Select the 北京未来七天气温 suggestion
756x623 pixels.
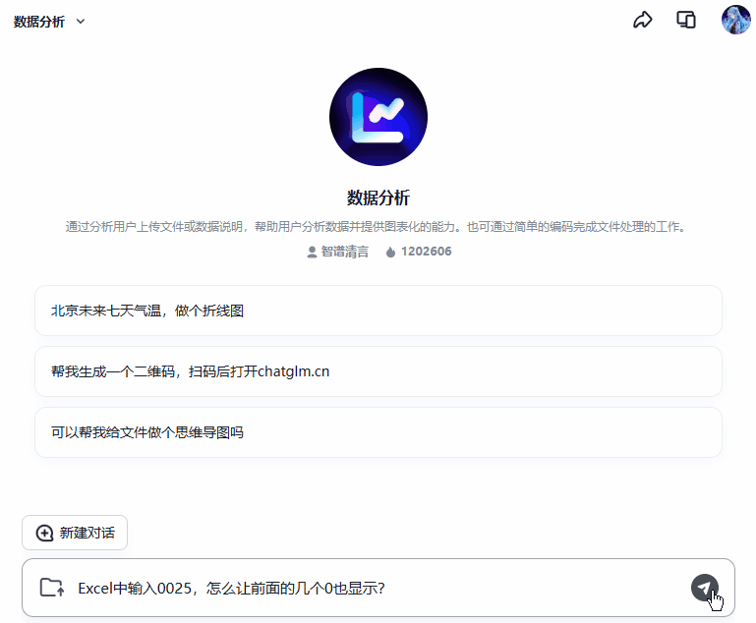[x=378, y=311]
